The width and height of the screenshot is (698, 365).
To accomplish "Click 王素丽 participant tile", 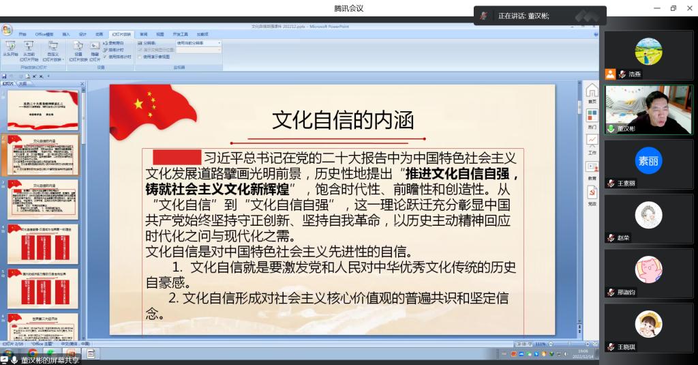I will pyautogui.click(x=649, y=164).
